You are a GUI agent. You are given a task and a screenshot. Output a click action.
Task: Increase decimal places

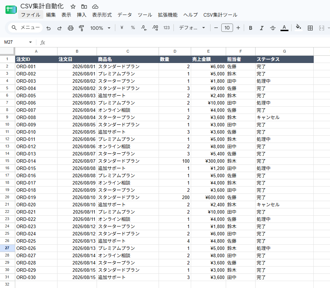[155, 28]
